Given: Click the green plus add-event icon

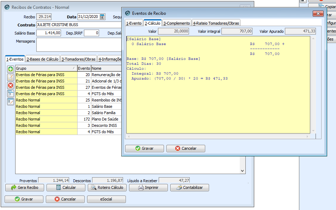Looking at the screenshot, I should click(x=11, y=69).
